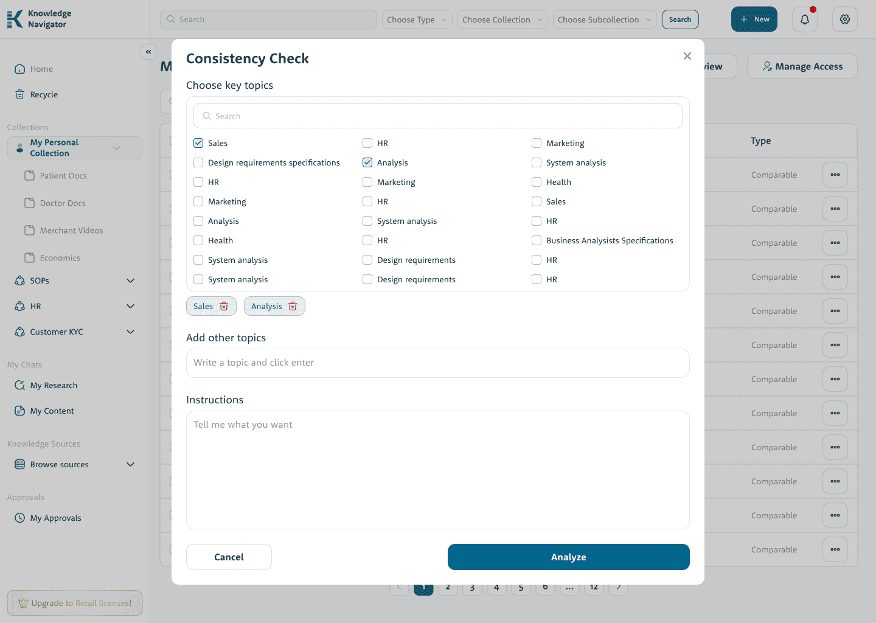The image size is (876, 623).
Task: Tick the Design requirements specifications checkbox
Action: pyautogui.click(x=198, y=162)
